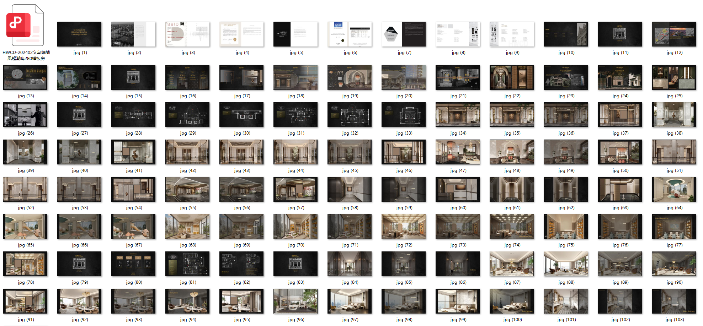703x326 pixels.
Task: Open the jpg (7) HWCD logo image
Action: (x=404, y=34)
